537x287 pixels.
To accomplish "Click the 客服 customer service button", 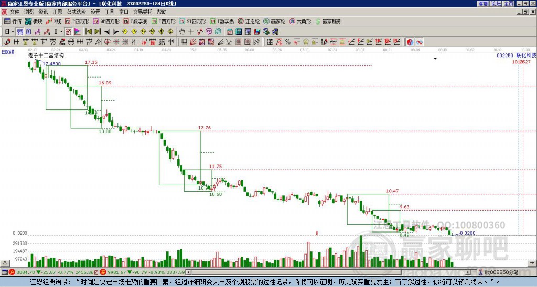I will pyautogui.click(x=483, y=3).
